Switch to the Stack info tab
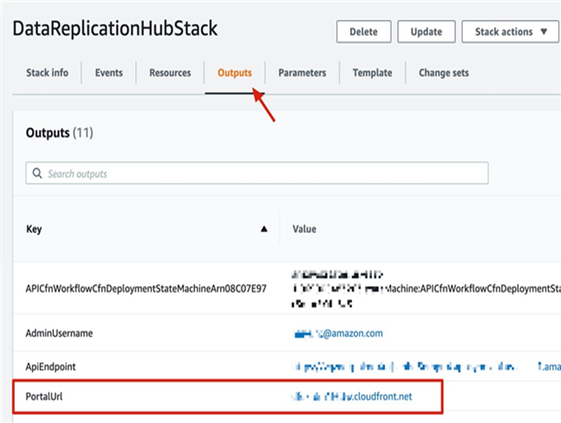 (47, 73)
